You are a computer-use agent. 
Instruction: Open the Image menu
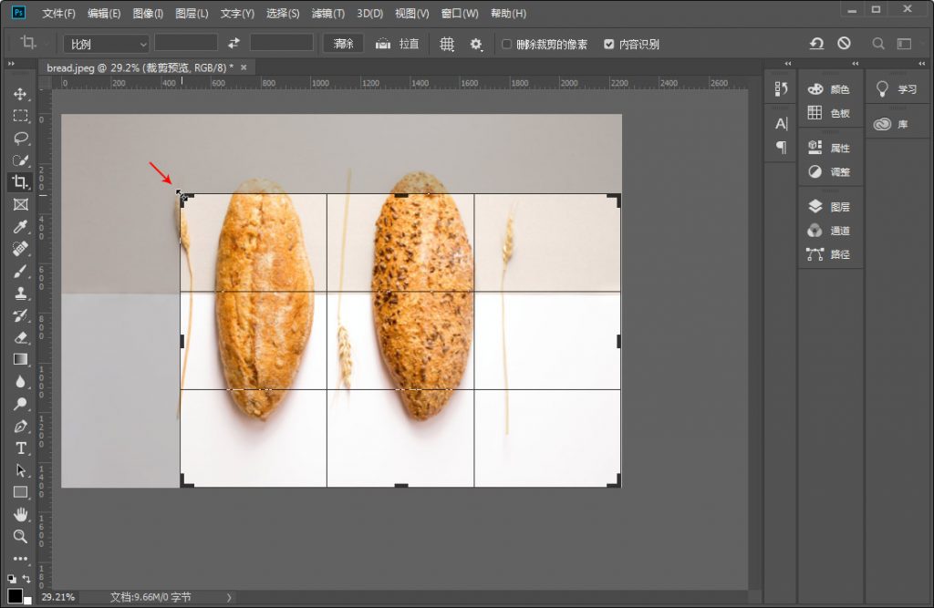click(x=148, y=13)
